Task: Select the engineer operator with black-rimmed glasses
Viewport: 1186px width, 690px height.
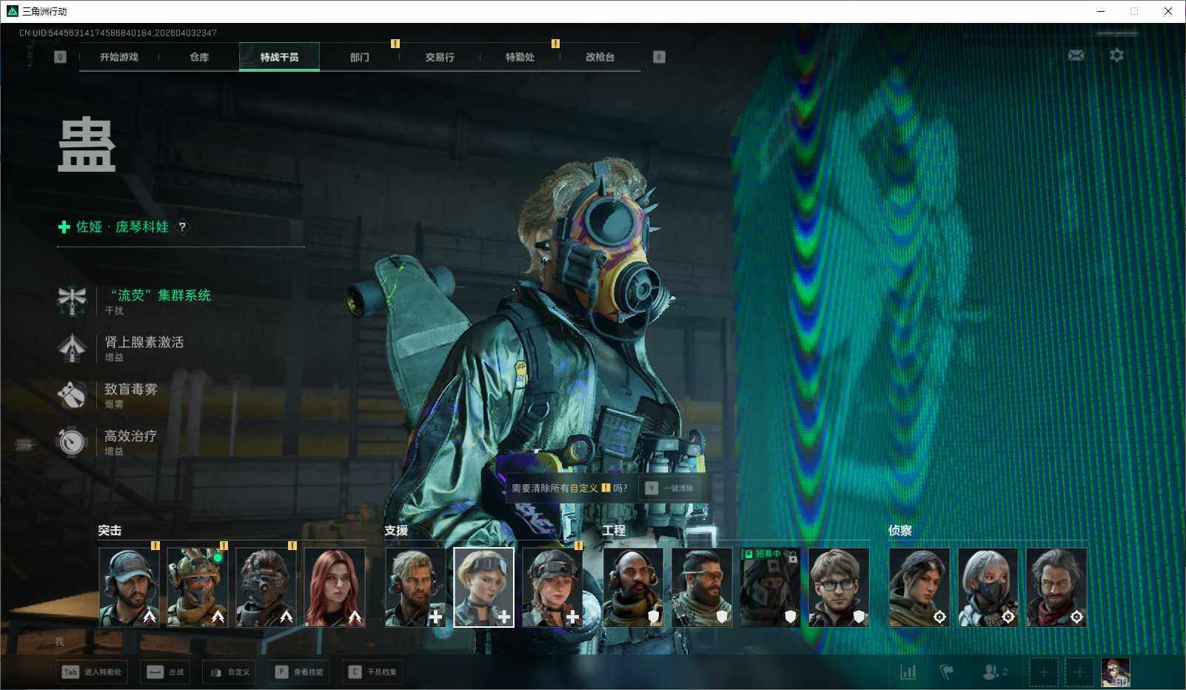Action: click(x=839, y=588)
